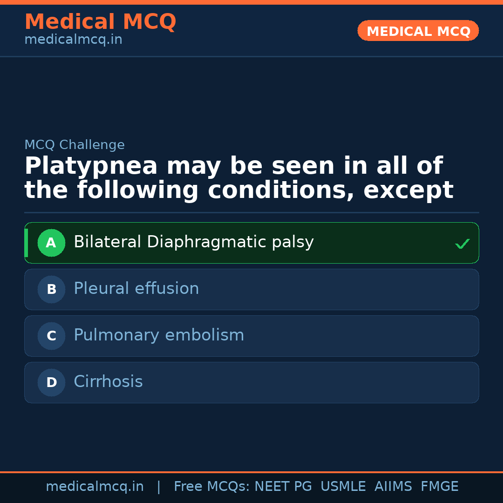
Task: Select Cirrhosis as the answer
Action: [x=108, y=382]
